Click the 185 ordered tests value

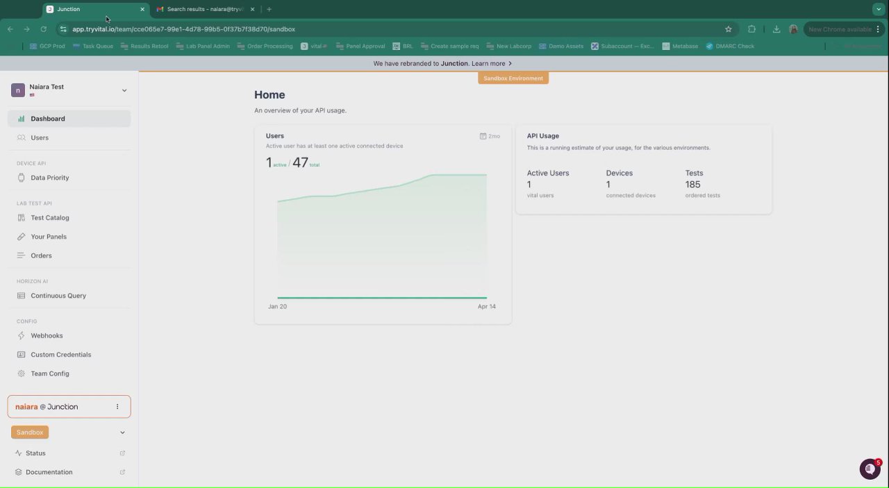[692, 185]
